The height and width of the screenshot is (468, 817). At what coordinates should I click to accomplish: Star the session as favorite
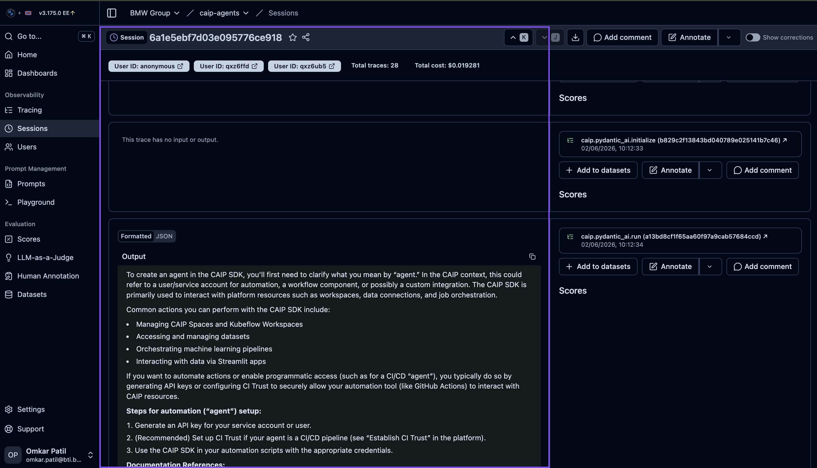(x=292, y=37)
